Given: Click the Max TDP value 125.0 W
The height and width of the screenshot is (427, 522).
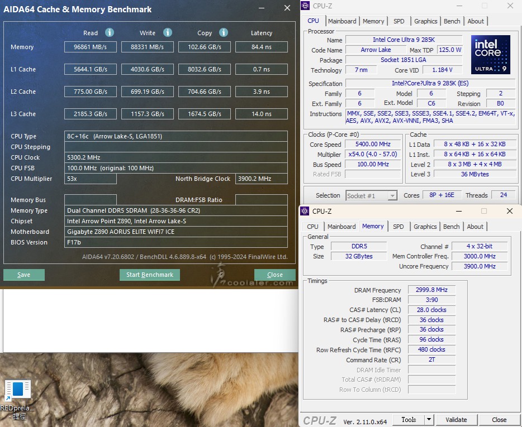Looking at the screenshot, I should tap(450, 50).
